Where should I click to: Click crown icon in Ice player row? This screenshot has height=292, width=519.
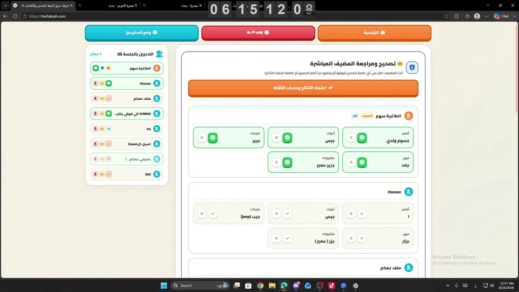(102, 129)
